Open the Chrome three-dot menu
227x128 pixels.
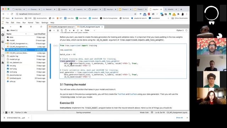(x=187, y=14)
